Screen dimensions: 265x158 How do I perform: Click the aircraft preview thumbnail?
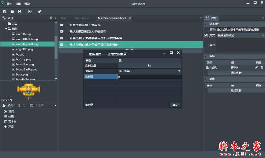[29, 91]
